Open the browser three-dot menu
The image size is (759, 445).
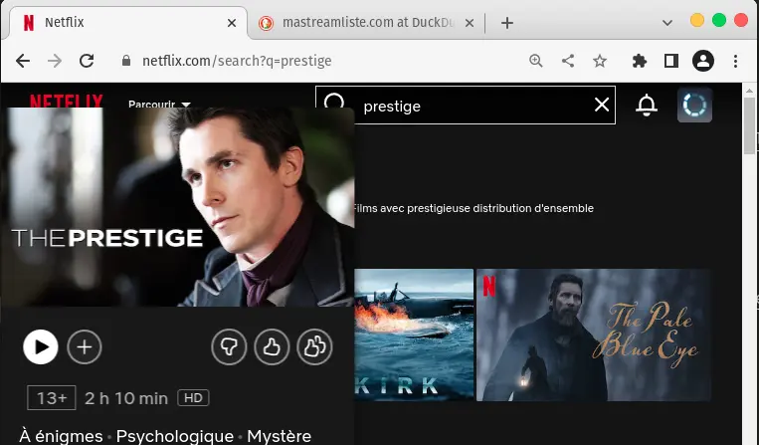coord(735,61)
